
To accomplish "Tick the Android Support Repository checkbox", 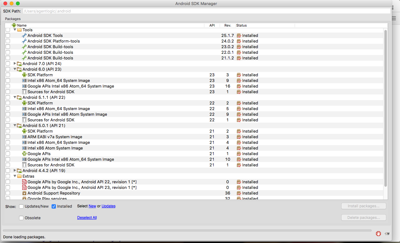I will tap(8, 193).
